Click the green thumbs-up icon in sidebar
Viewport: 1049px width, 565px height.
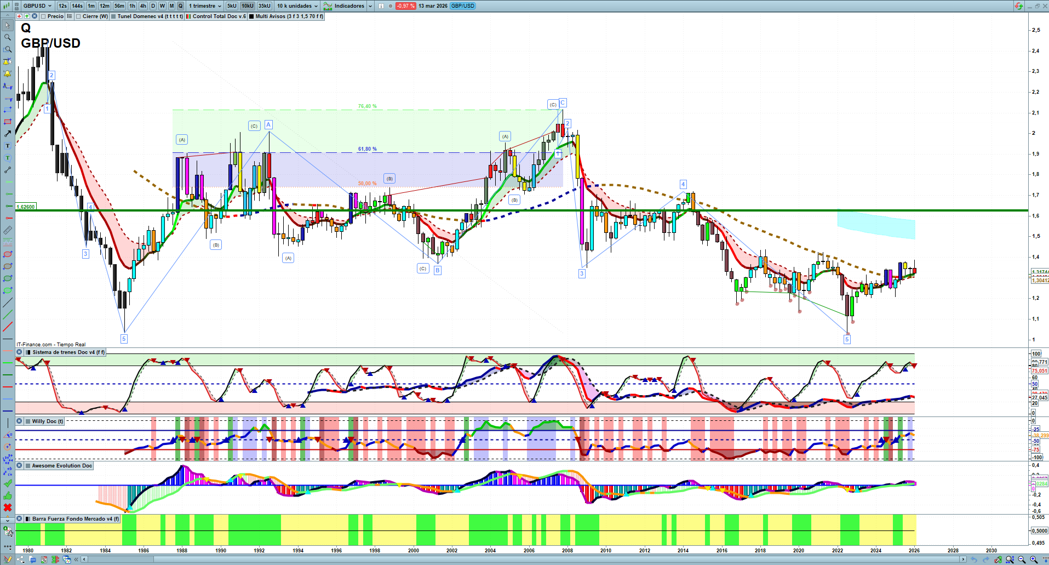(x=8, y=495)
